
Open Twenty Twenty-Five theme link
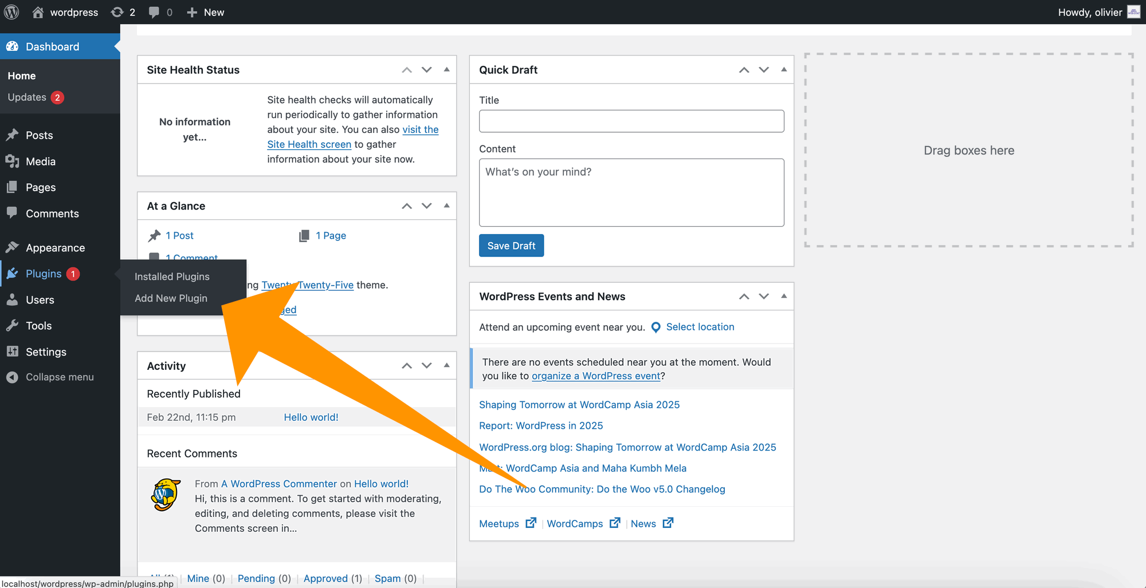307,285
